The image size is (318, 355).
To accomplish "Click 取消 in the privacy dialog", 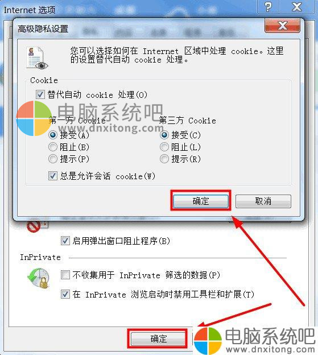I will 263,201.
